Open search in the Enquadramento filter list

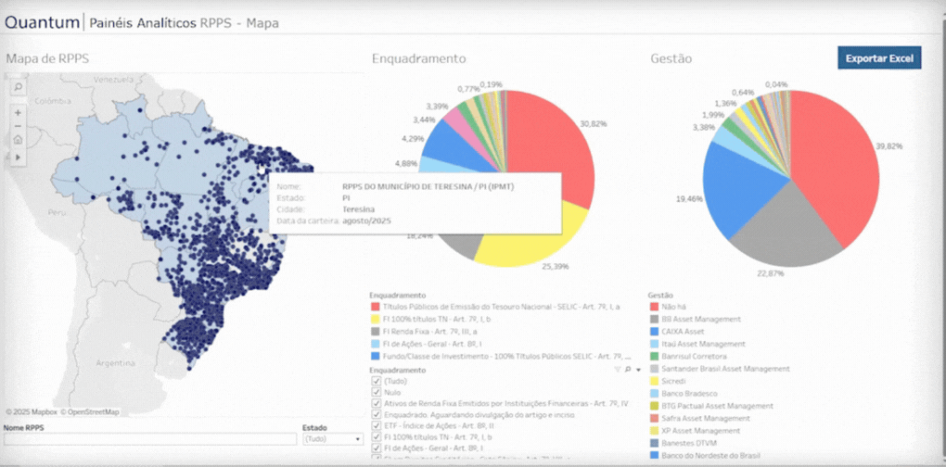pyautogui.click(x=628, y=369)
